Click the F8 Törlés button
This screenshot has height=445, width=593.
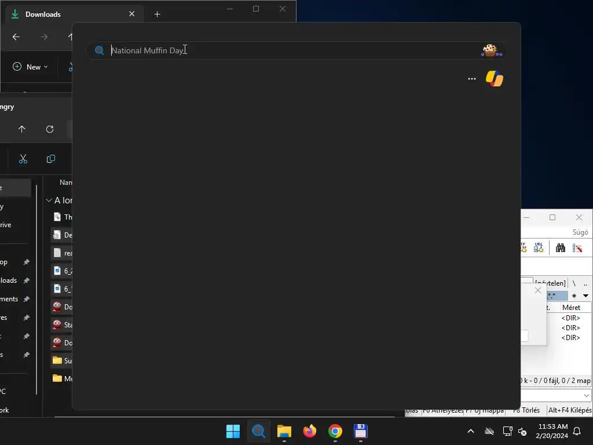[526, 410]
